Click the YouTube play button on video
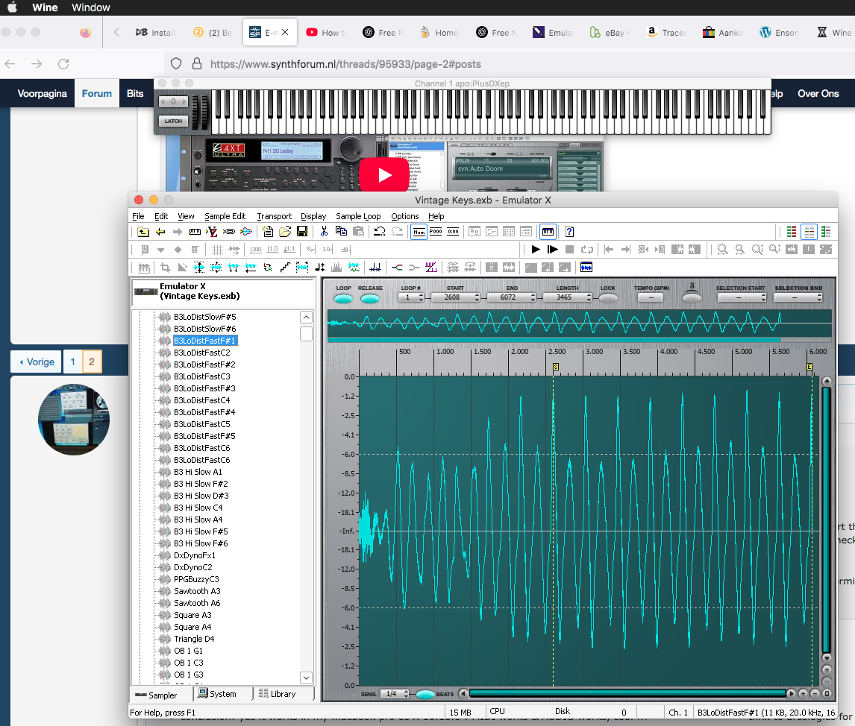Image resolution: width=855 pixels, height=726 pixels. 384,175
